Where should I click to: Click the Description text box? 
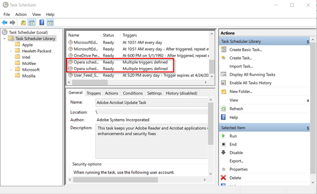152,141
